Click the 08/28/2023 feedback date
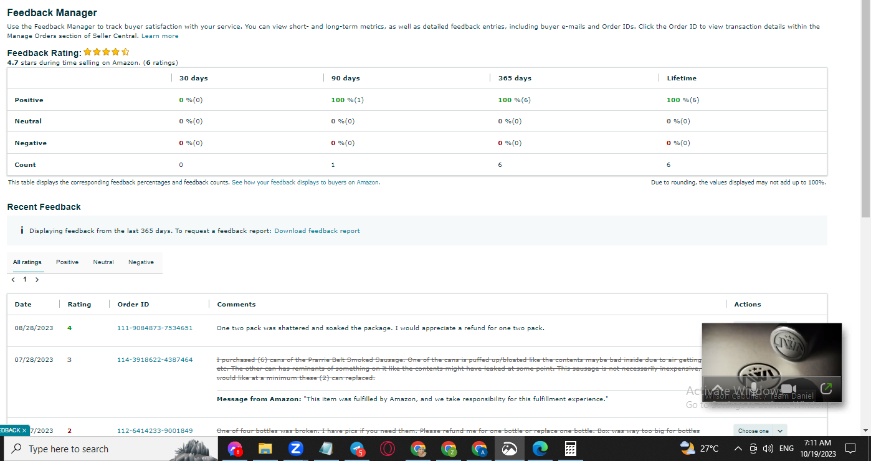Viewport: 871px width, 461px height. 34,328
